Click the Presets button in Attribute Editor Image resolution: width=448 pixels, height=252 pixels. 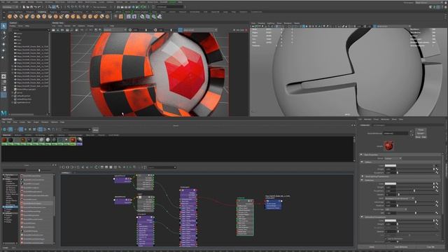(x=421, y=134)
